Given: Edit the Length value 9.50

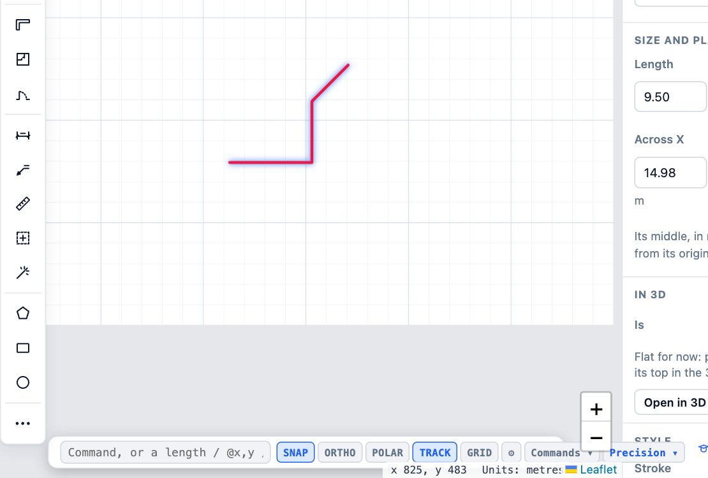Looking at the screenshot, I should pyautogui.click(x=670, y=97).
